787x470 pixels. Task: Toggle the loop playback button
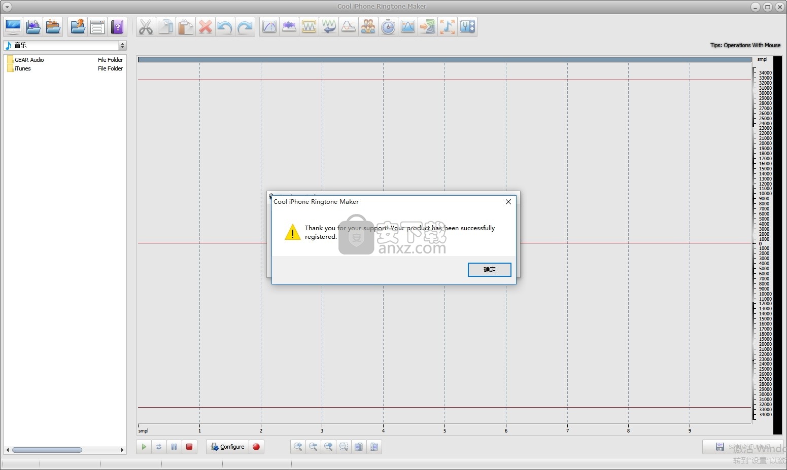coord(159,447)
